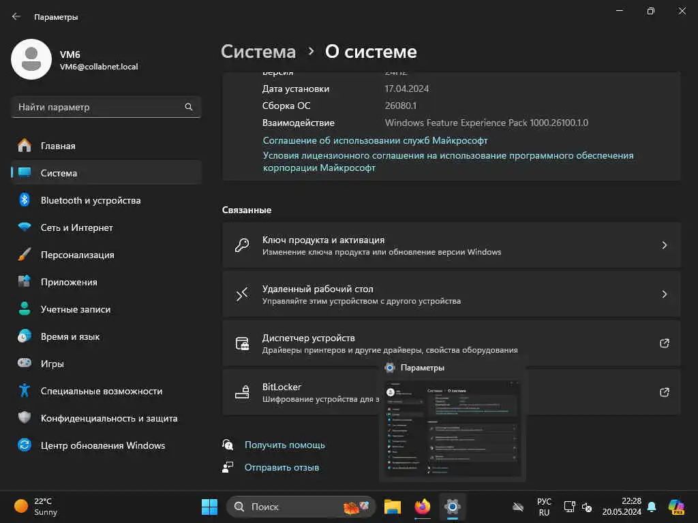Click the feedback icon beside Отправить отзыв
This screenshot has height=523, width=698.
pos(228,467)
